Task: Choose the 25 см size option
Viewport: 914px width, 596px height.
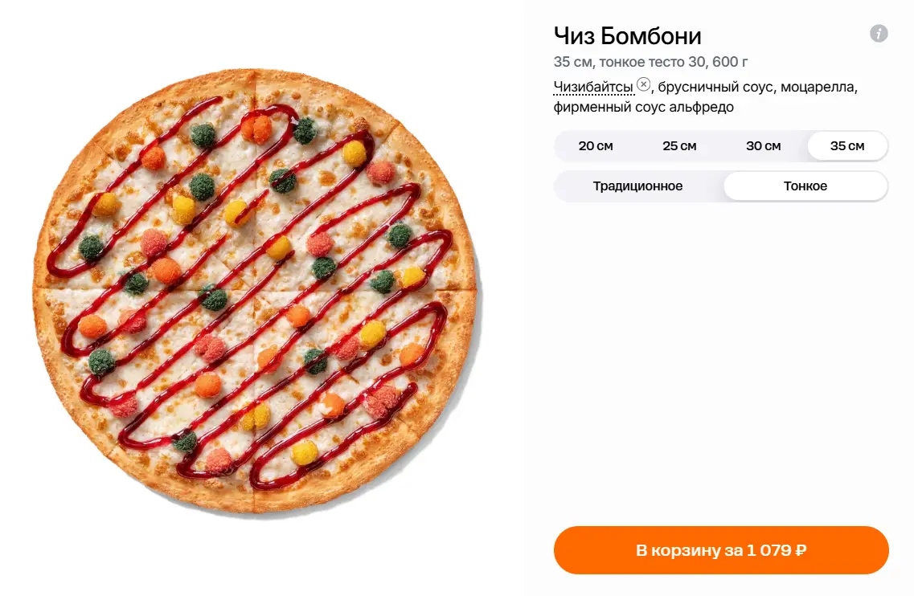Action: [x=679, y=145]
